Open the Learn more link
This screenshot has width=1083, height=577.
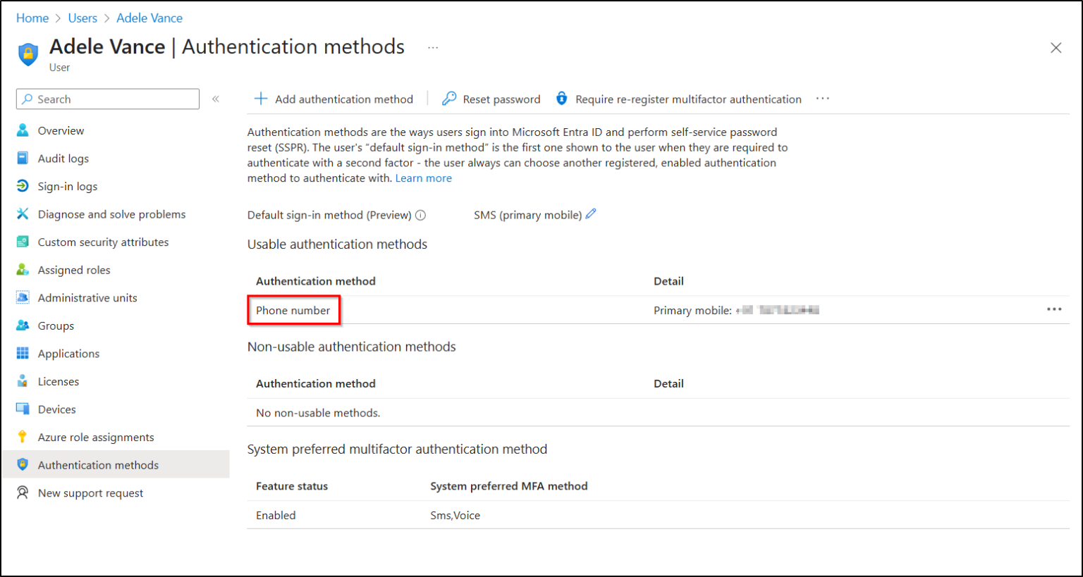coord(423,178)
